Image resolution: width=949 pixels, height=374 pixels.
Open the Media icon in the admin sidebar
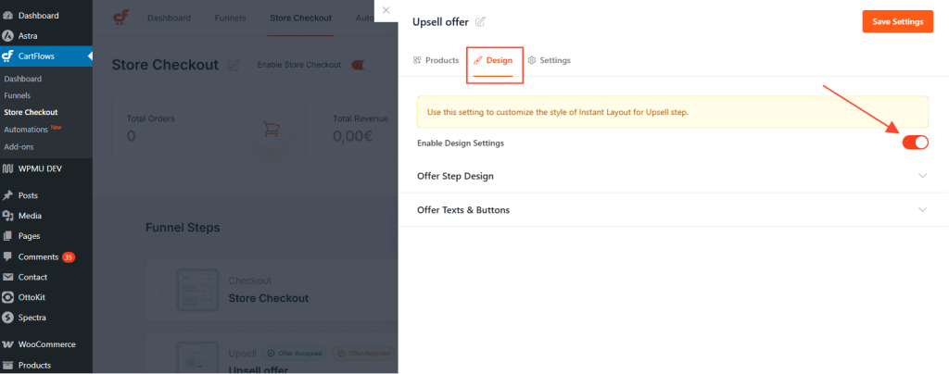tap(7, 216)
